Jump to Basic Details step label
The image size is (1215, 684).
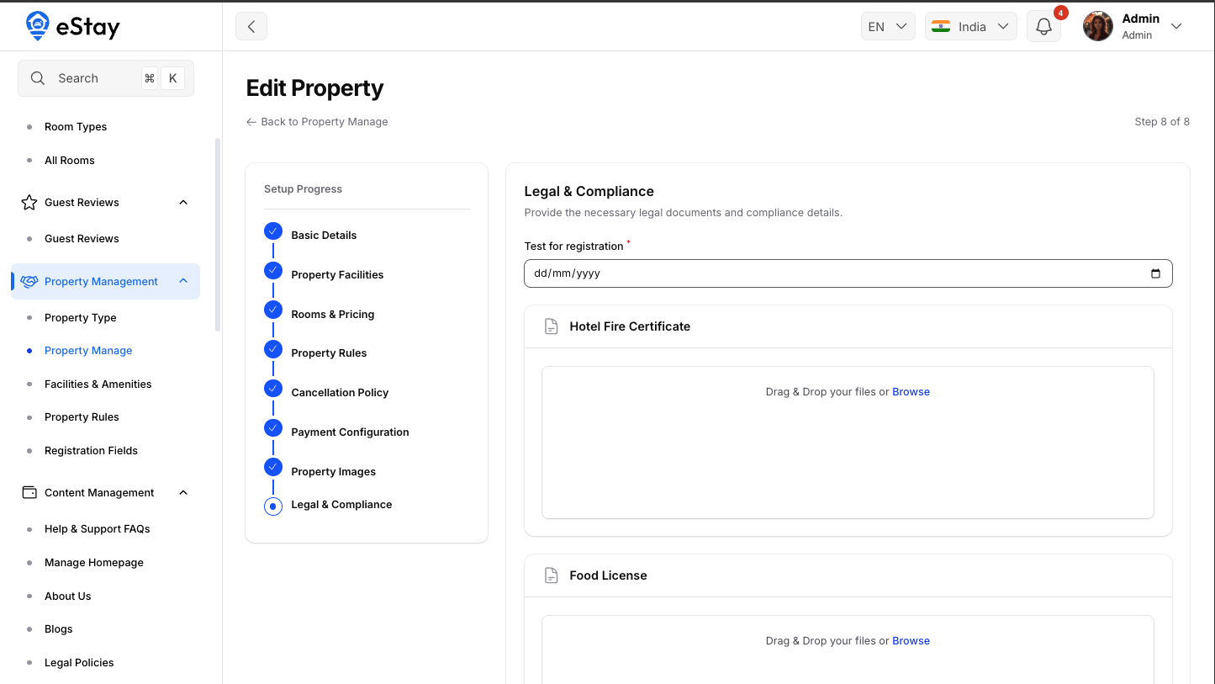coord(324,236)
